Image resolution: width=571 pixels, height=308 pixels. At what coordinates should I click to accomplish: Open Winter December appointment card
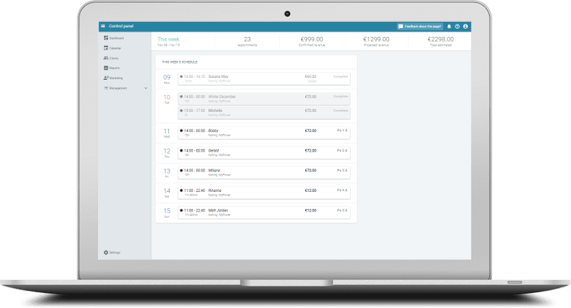click(264, 99)
